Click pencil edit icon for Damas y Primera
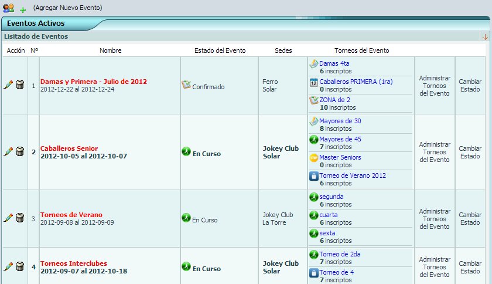492x284 pixels. 8,86
